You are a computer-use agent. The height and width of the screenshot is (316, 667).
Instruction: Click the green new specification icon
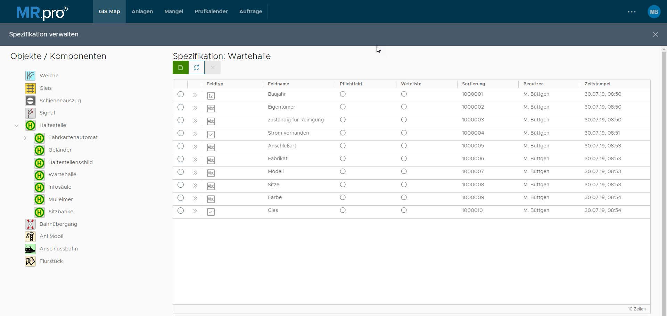click(x=181, y=68)
